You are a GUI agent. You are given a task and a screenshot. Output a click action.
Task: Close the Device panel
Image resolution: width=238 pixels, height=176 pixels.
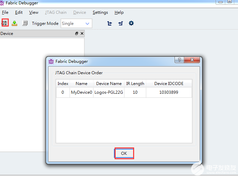coord(82,33)
